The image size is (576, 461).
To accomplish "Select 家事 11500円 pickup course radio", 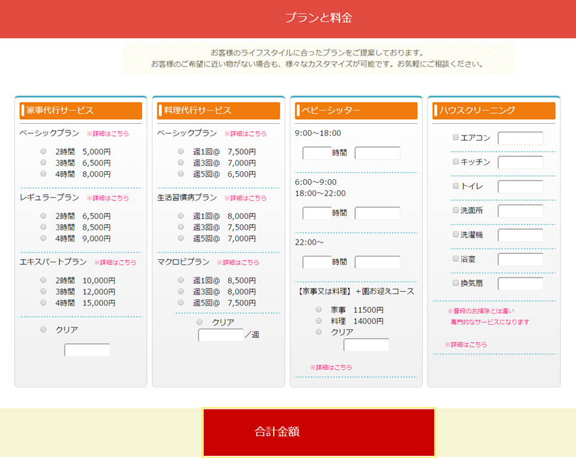I will coord(319,309).
